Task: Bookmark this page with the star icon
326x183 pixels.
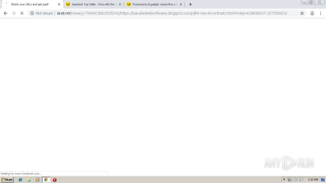Action: pos(302,13)
